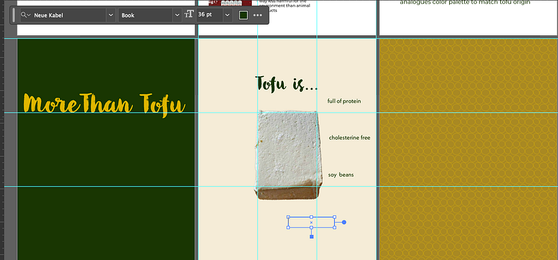Select the 'Tofu is...' heading text
558x260 pixels.
(286, 83)
